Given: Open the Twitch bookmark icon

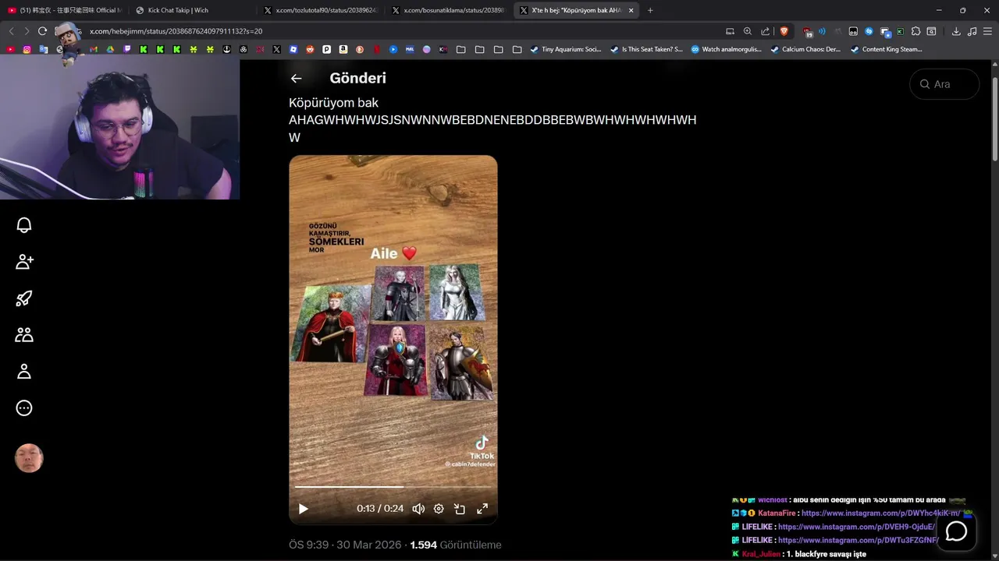Looking at the screenshot, I should coord(127,49).
